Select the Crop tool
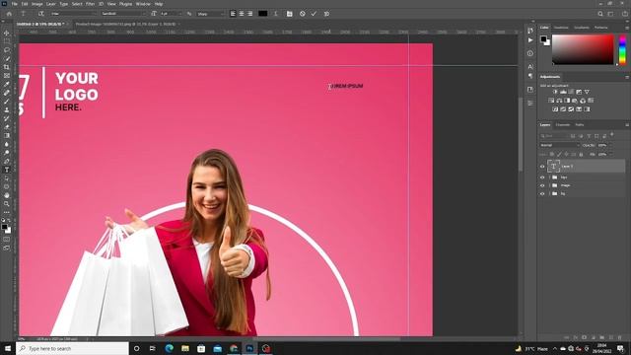The width and height of the screenshot is (631, 355). click(x=7, y=67)
